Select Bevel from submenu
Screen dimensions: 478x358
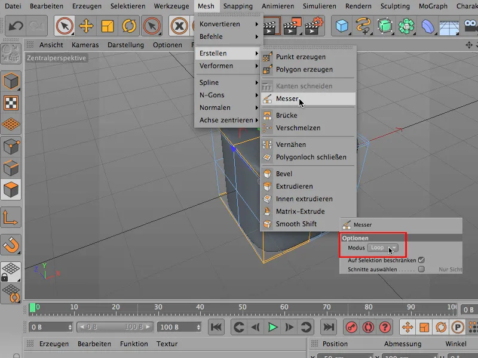tap(308, 174)
